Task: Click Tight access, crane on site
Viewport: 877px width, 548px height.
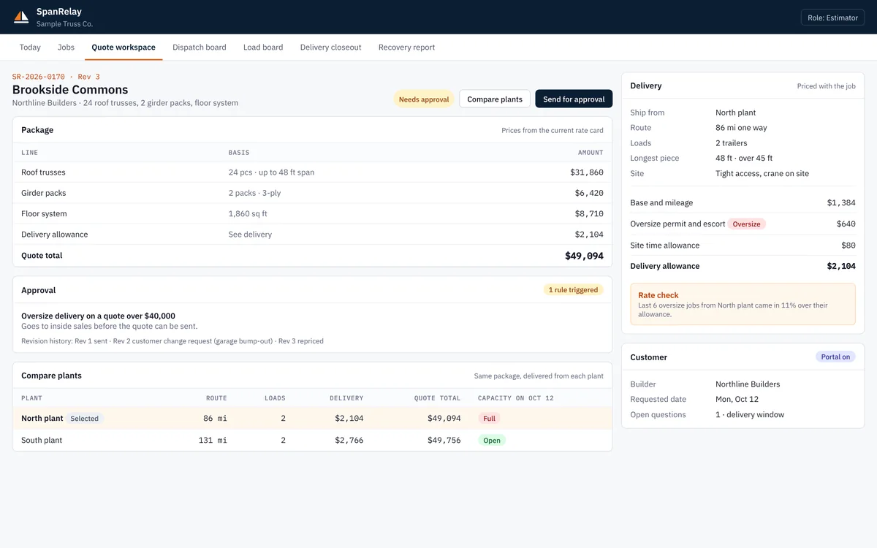Action: [x=762, y=174]
